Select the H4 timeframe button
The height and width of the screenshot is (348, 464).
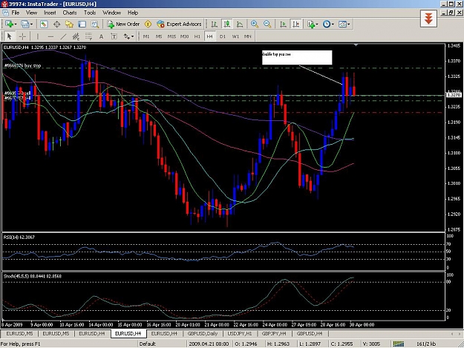[x=210, y=36]
